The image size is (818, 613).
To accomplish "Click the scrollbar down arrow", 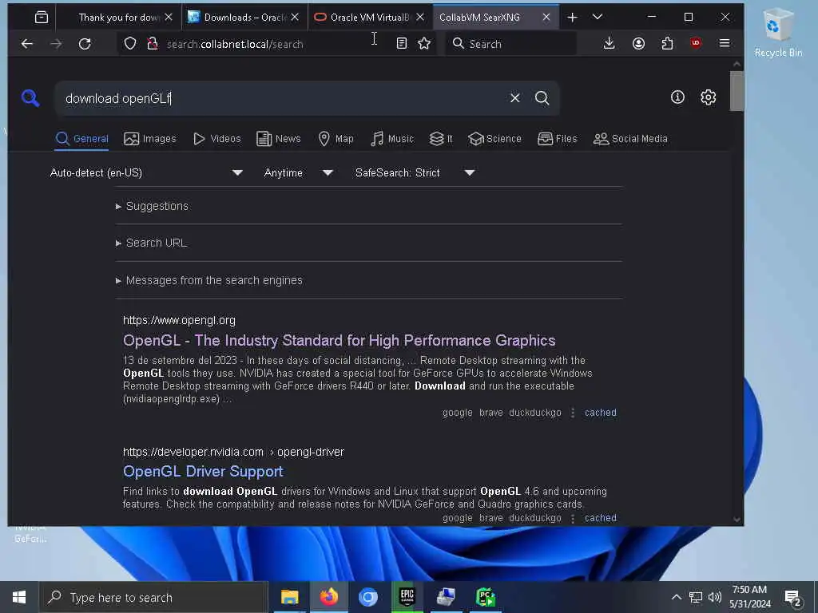I will tap(736, 519).
